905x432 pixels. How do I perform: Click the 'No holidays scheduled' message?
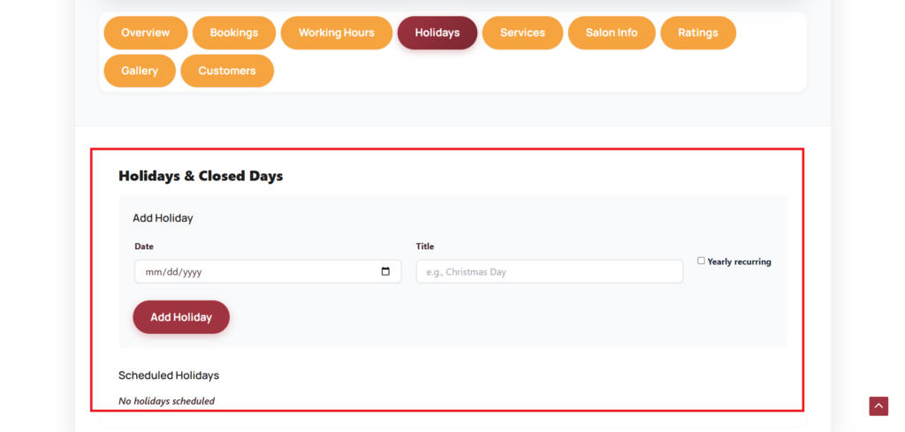click(x=166, y=401)
